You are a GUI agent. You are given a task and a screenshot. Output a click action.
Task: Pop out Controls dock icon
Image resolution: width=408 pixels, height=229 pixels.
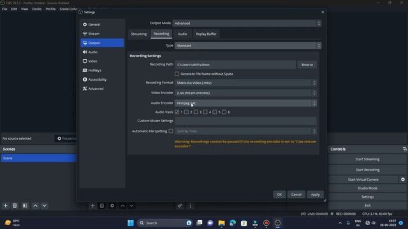point(405,149)
